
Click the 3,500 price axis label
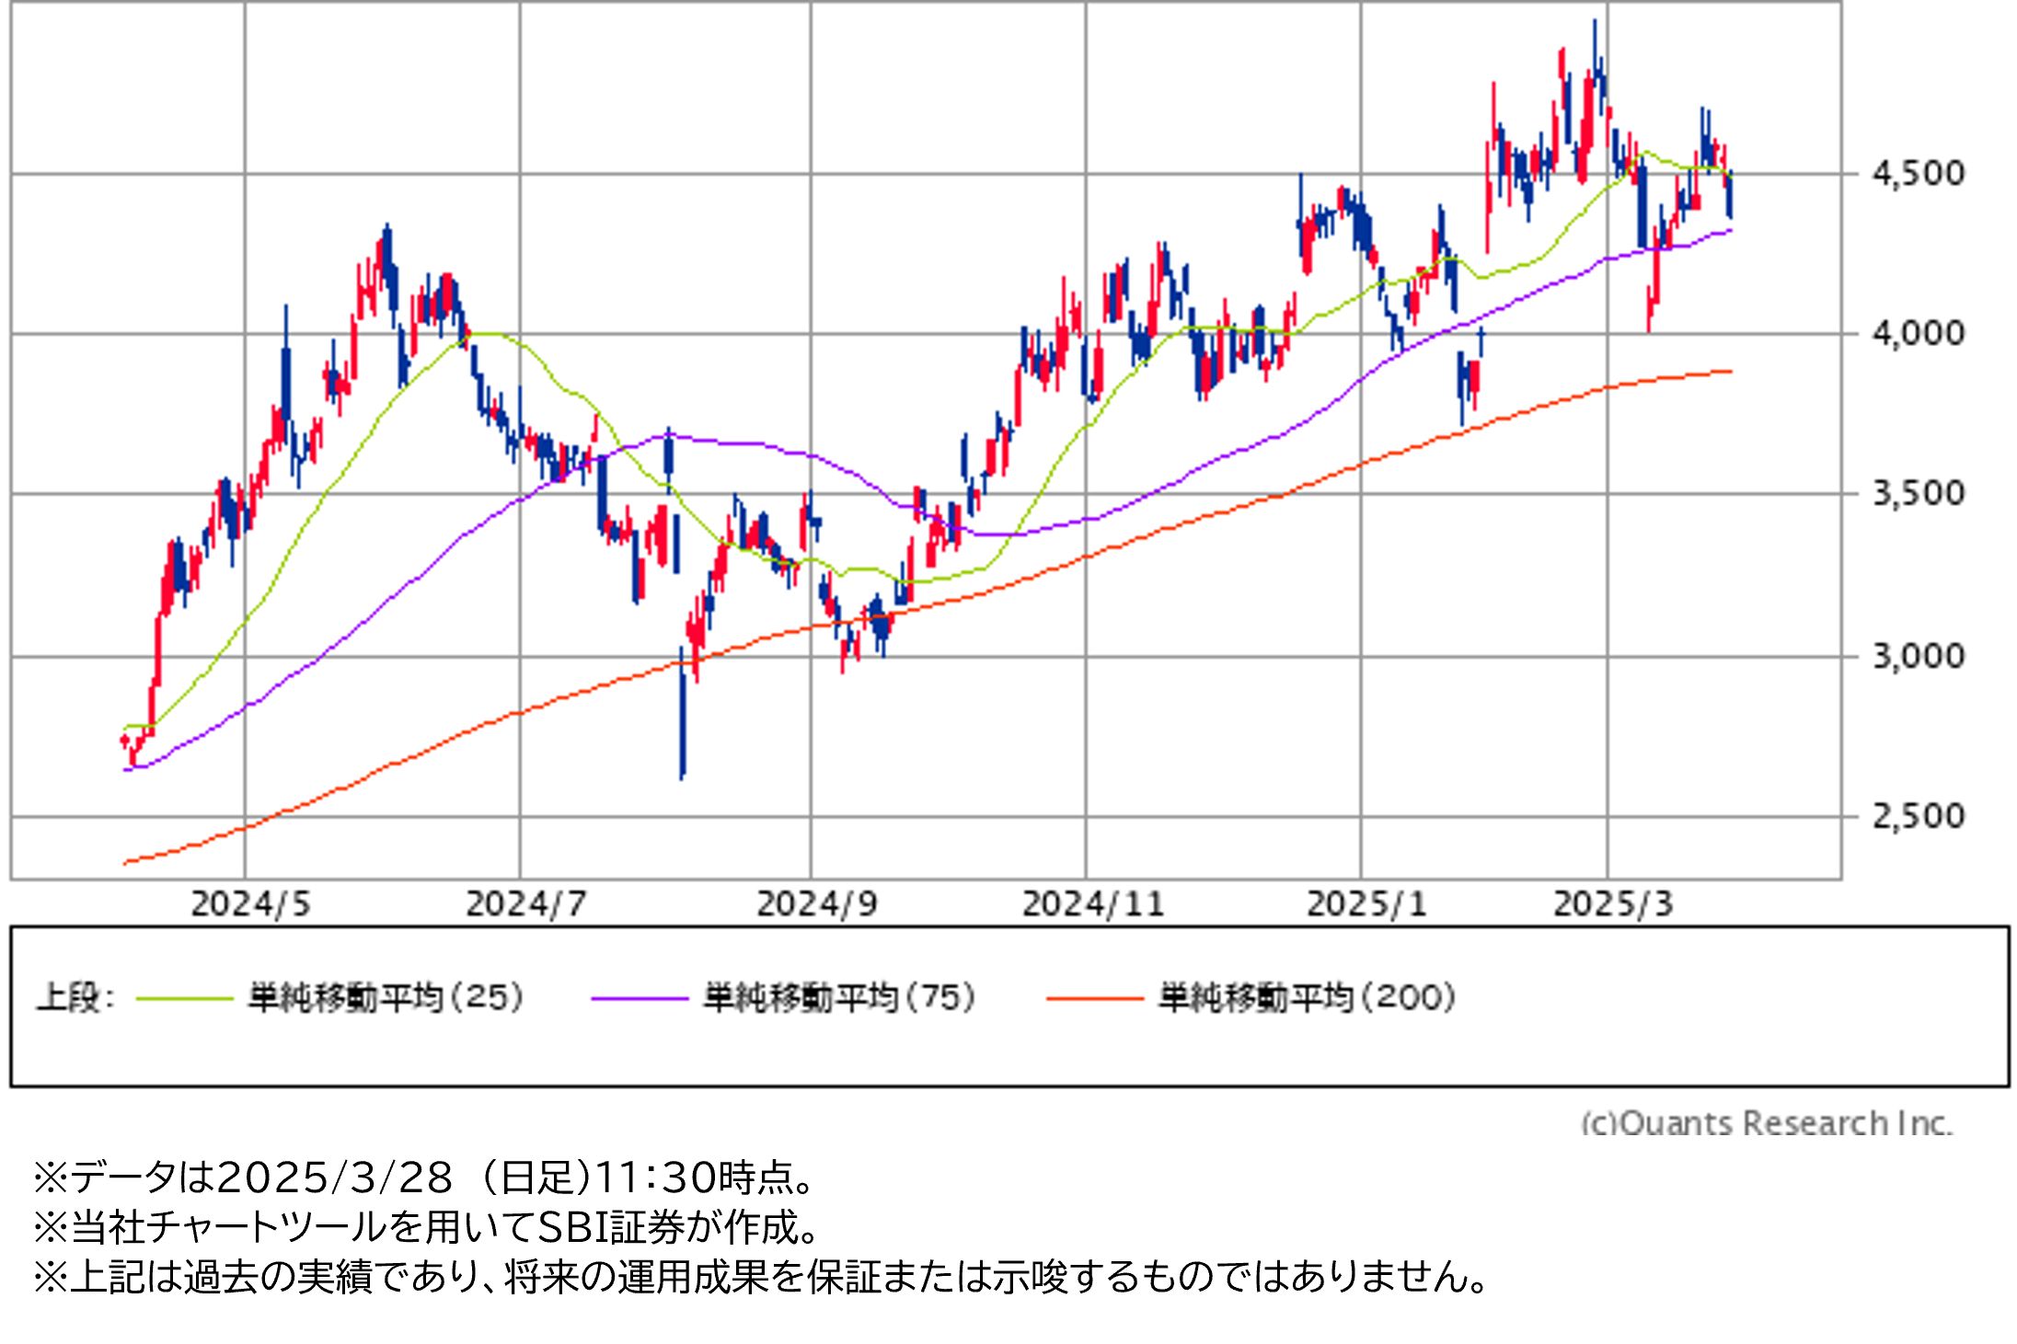[1919, 494]
